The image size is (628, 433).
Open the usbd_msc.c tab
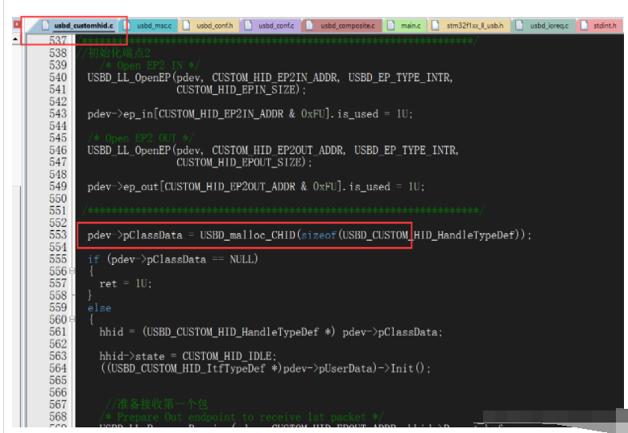pos(150,26)
